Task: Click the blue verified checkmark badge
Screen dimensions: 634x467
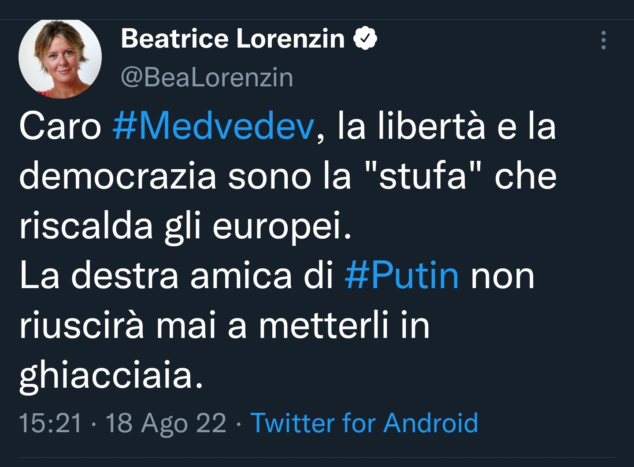Action: pos(365,39)
